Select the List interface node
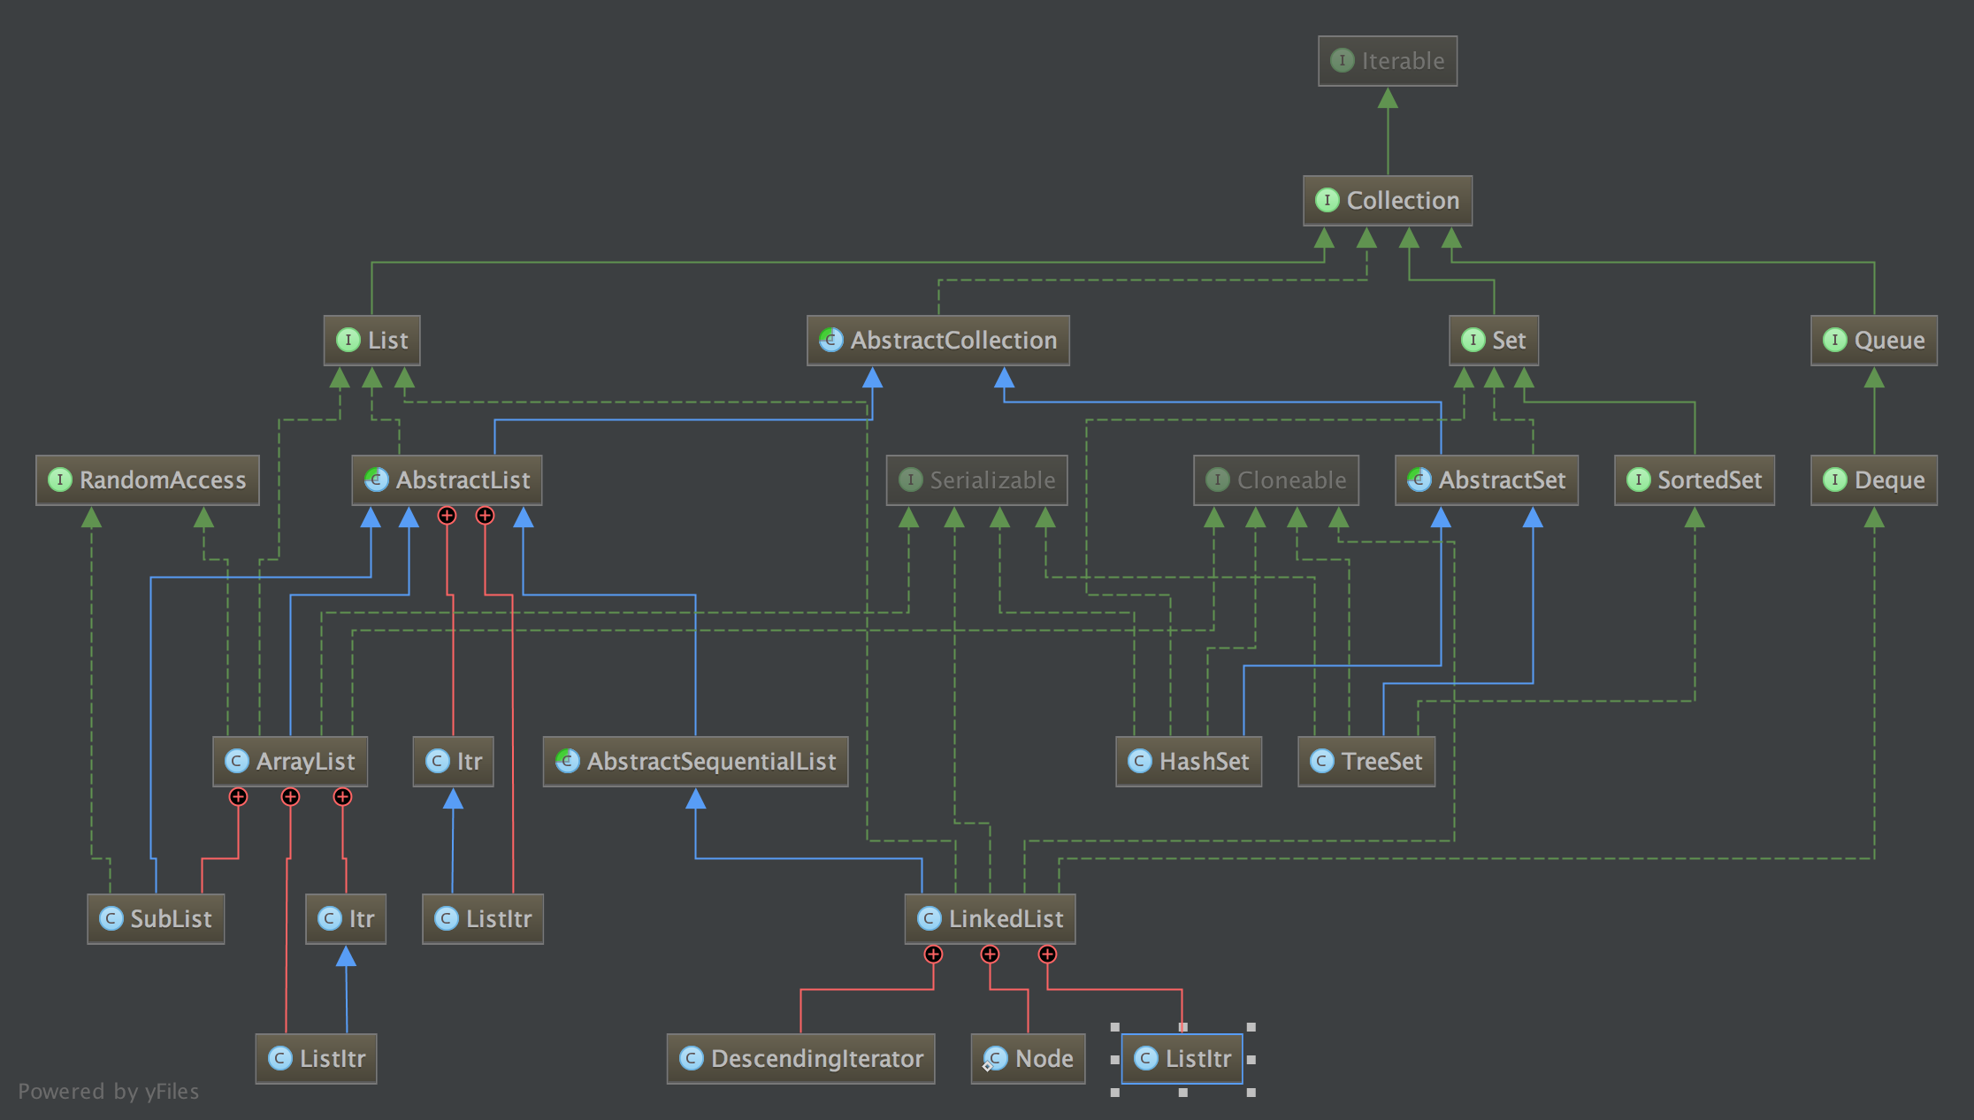The height and width of the screenshot is (1120, 1974). coord(371,341)
